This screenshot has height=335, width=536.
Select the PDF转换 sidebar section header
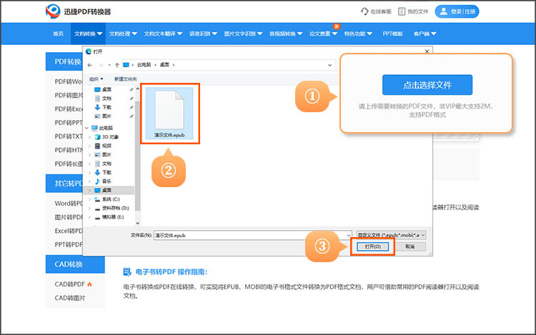(64, 62)
